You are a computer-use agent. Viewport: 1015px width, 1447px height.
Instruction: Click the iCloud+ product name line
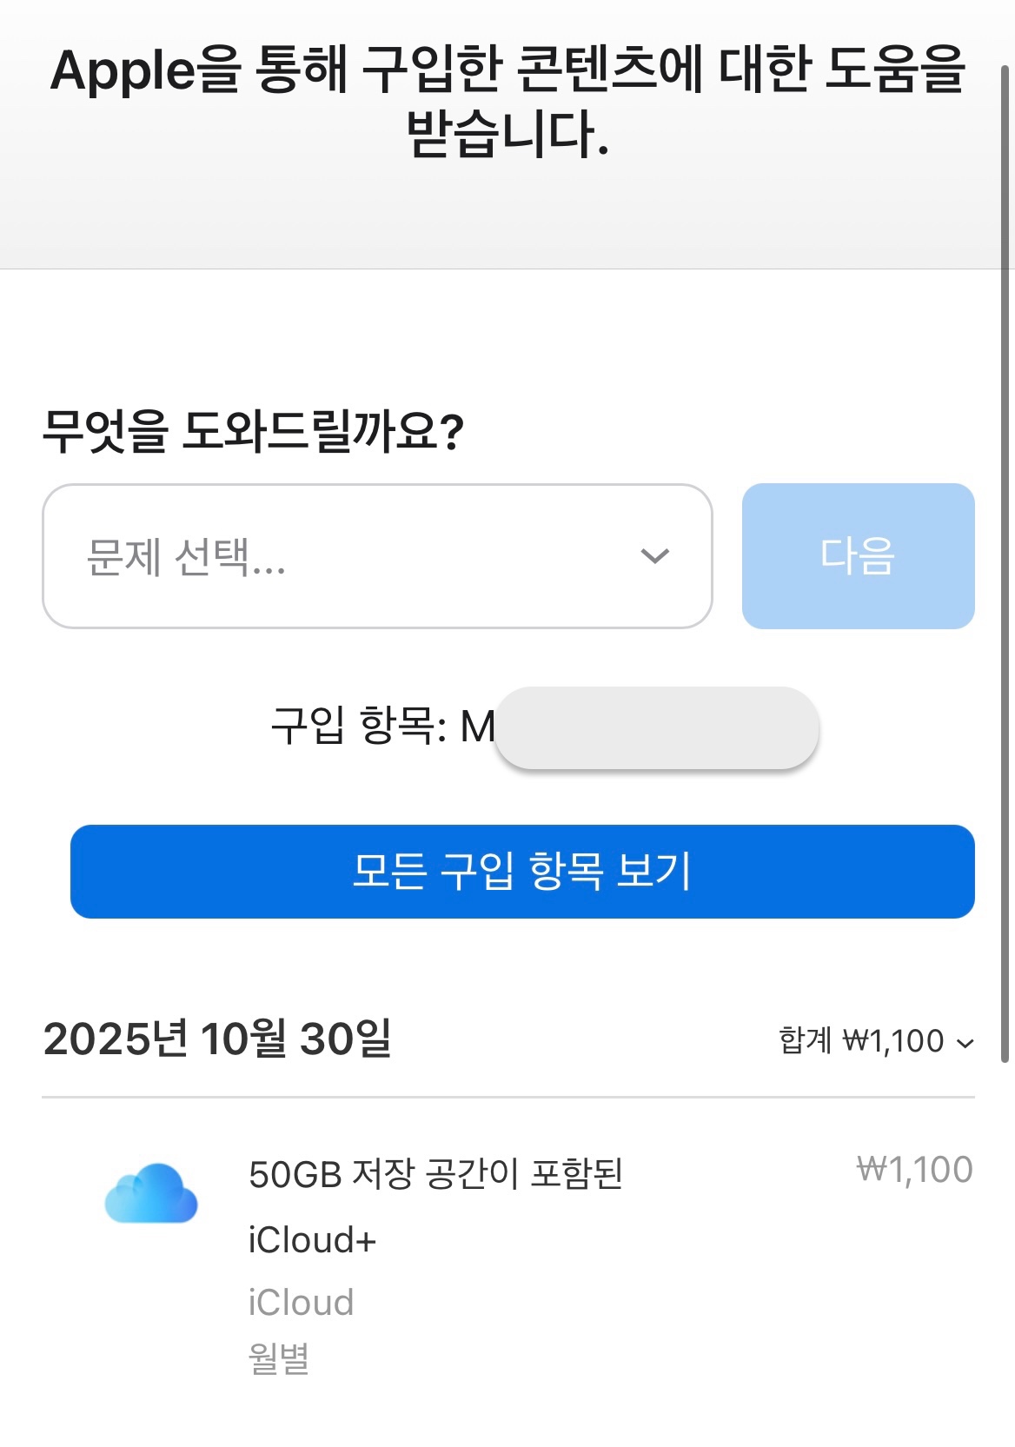click(x=312, y=1240)
